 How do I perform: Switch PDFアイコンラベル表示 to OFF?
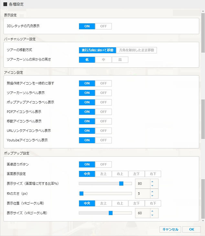(x=103, y=112)
